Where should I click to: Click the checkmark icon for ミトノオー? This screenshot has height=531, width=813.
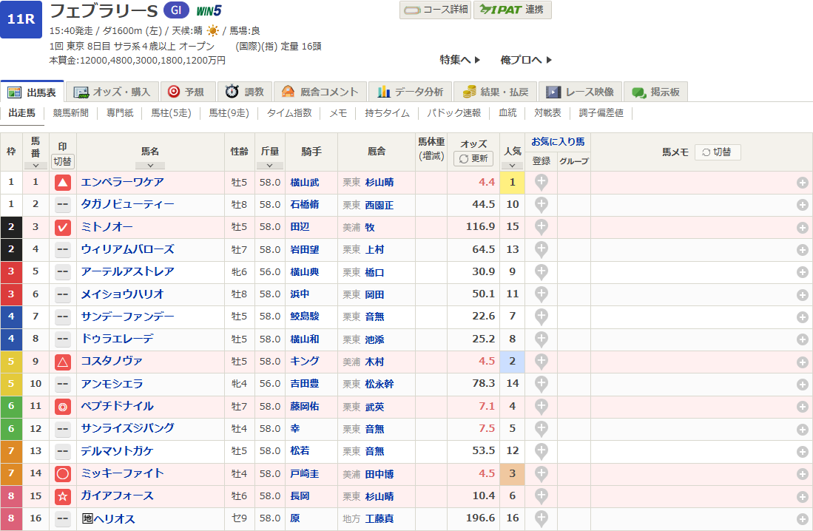click(63, 227)
